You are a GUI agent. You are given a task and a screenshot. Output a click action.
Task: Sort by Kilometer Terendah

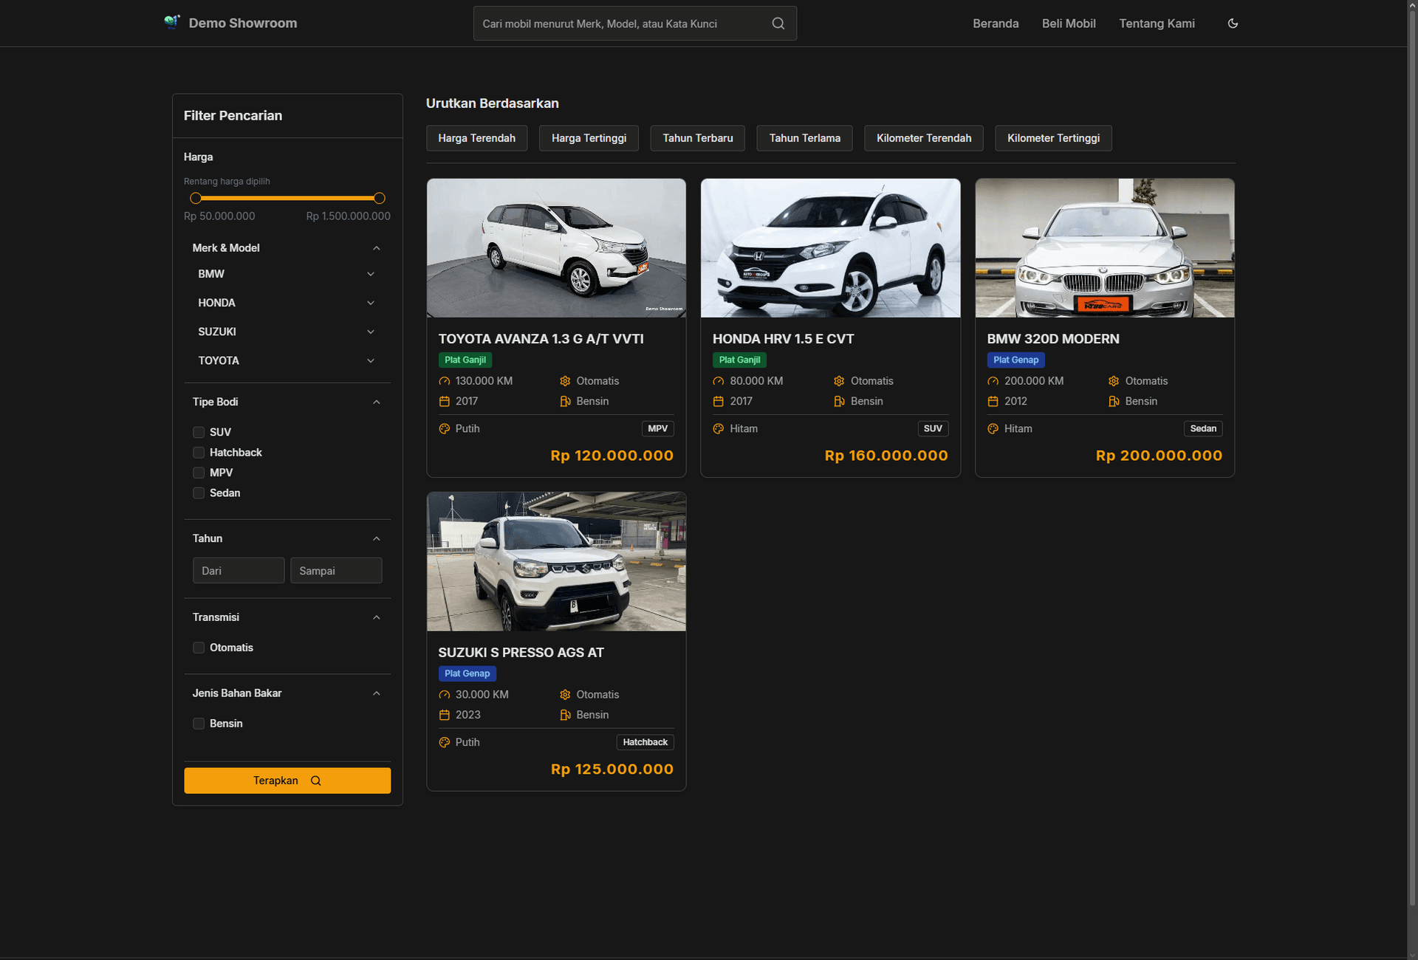coord(924,138)
